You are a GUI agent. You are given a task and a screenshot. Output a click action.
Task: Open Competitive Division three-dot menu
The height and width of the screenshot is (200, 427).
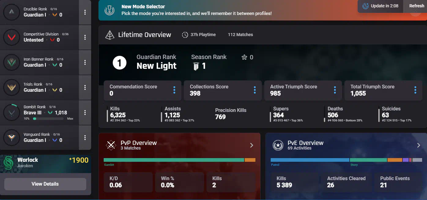tap(85, 37)
